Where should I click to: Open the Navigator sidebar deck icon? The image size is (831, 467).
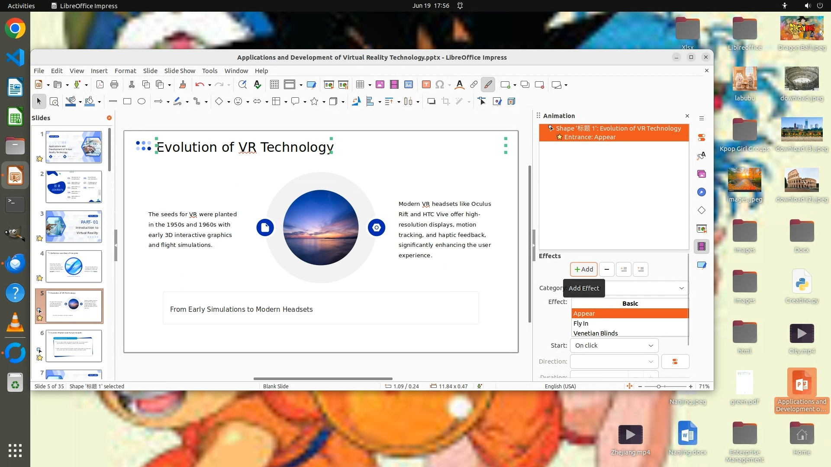click(x=701, y=192)
